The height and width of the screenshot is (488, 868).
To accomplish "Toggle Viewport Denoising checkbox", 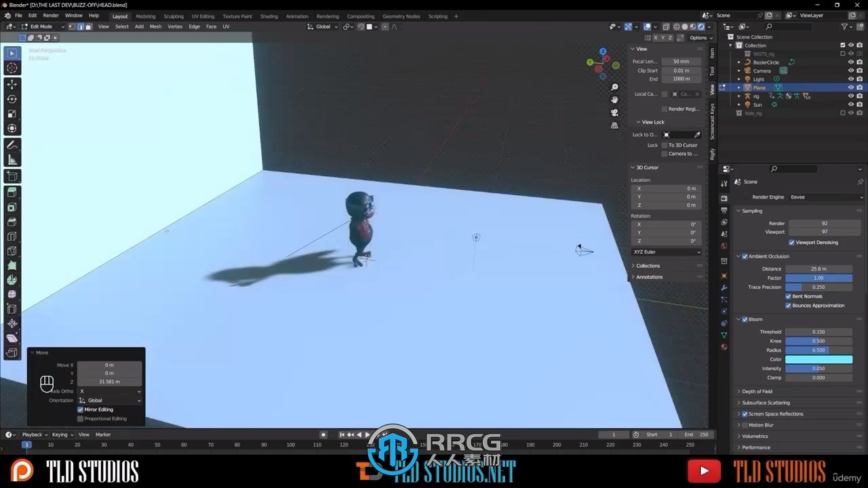I will pos(791,242).
